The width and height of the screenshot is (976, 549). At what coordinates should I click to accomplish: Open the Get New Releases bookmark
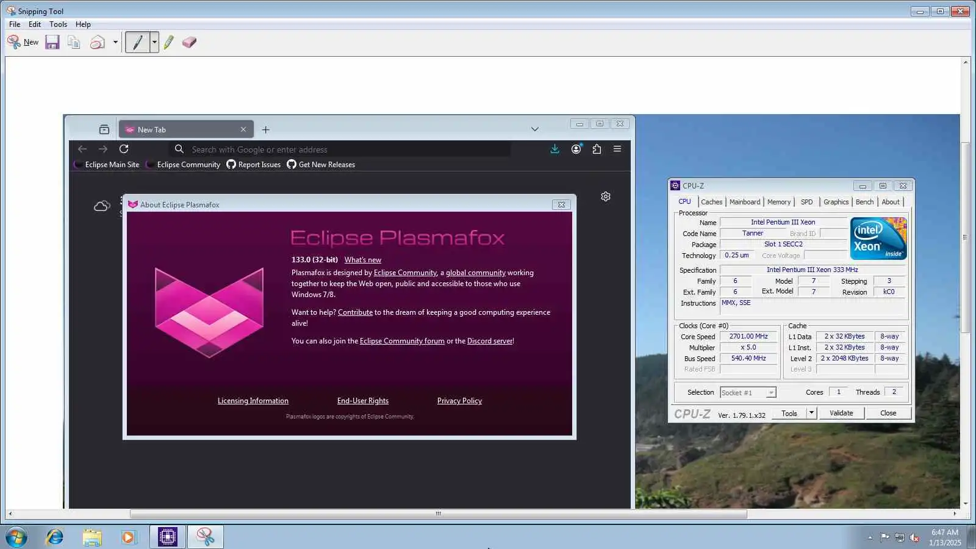pyautogui.click(x=321, y=165)
